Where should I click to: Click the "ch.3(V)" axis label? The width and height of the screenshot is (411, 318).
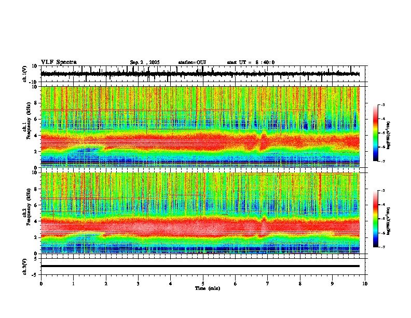tap(25, 267)
